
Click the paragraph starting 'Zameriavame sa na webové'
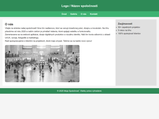(58, 36)
